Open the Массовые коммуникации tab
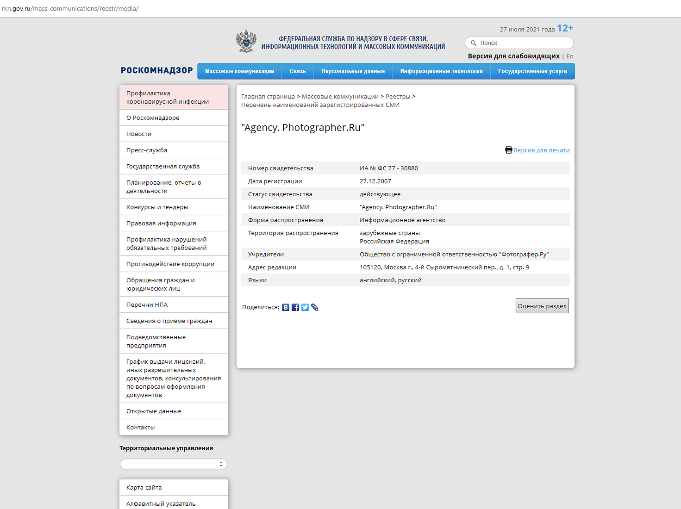Screen dimensions: 681x509 click(240, 71)
